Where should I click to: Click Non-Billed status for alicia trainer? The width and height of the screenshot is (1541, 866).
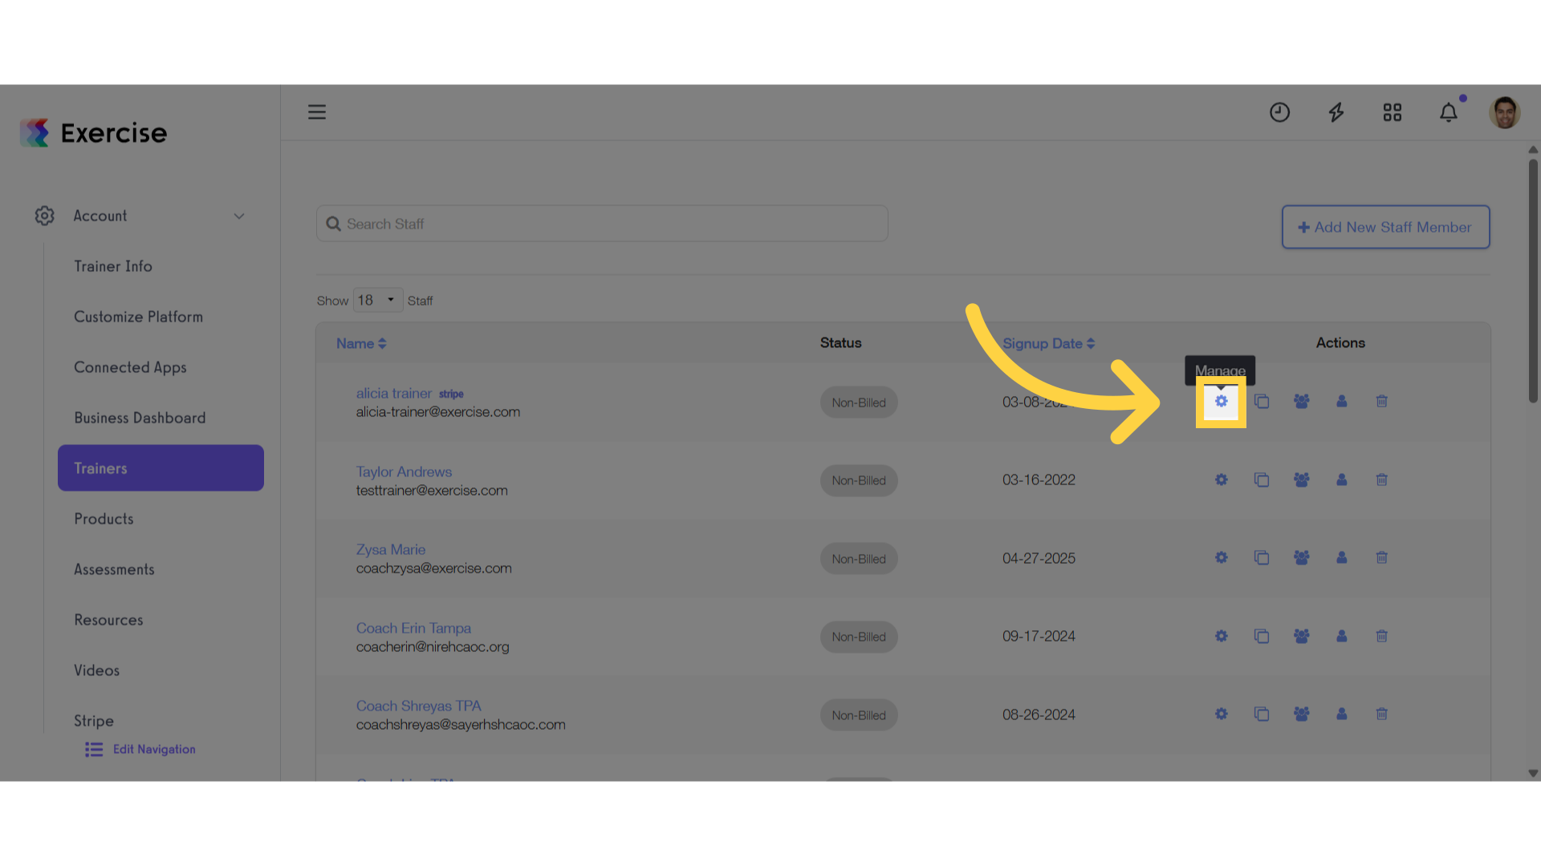(859, 403)
